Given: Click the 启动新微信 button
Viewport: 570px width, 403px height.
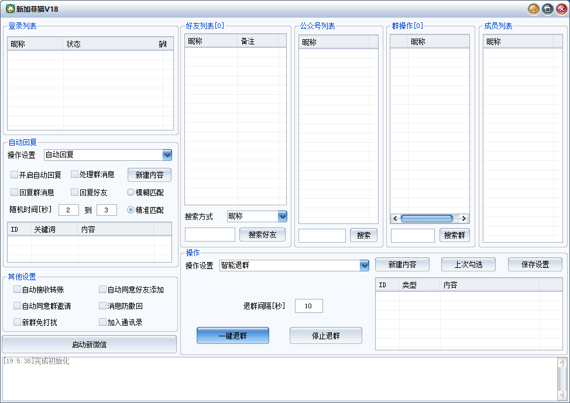Looking at the screenshot, I should point(89,345).
